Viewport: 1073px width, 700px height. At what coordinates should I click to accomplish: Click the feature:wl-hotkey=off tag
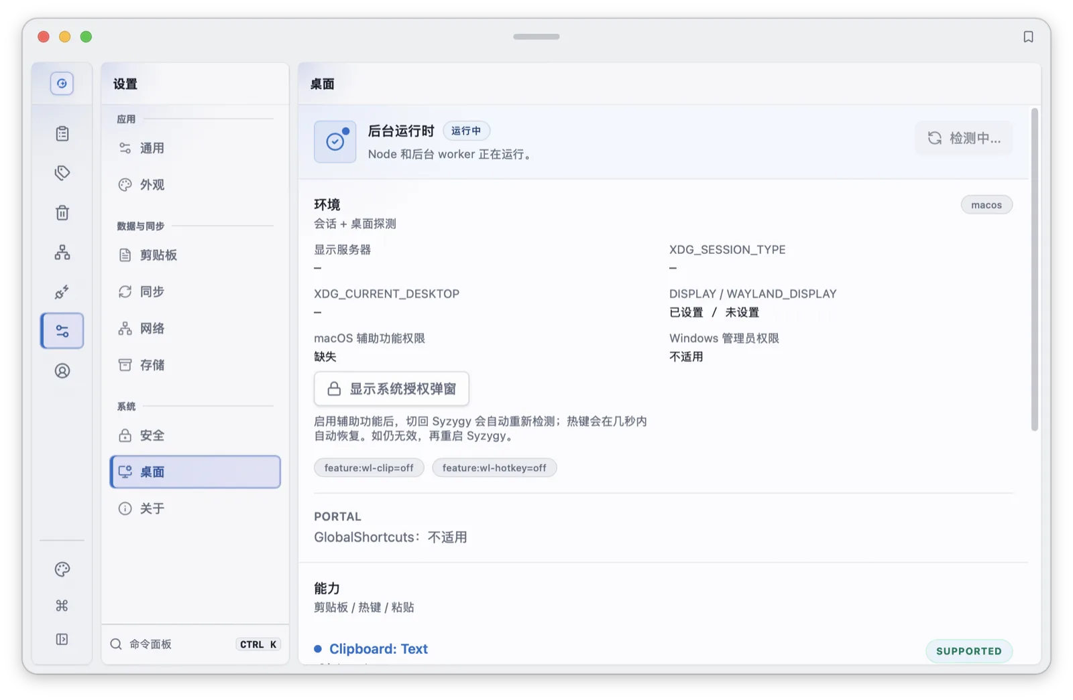click(x=494, y=468)
